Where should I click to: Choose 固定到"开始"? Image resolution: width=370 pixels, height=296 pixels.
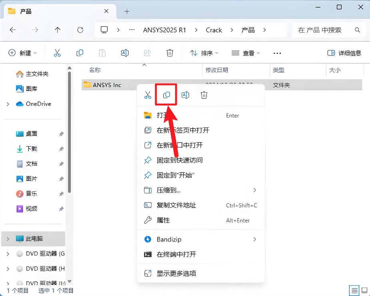click(x=201, y=175)
